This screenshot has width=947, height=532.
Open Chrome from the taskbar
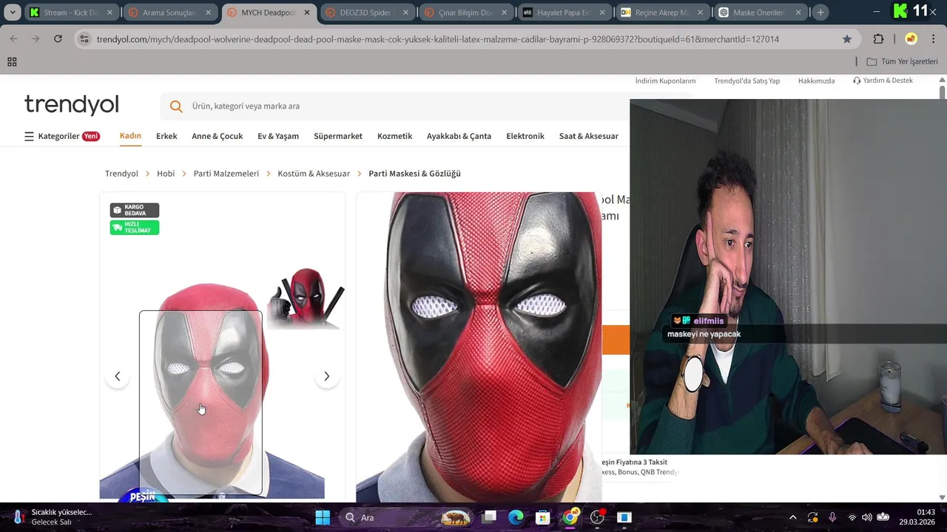570,517
